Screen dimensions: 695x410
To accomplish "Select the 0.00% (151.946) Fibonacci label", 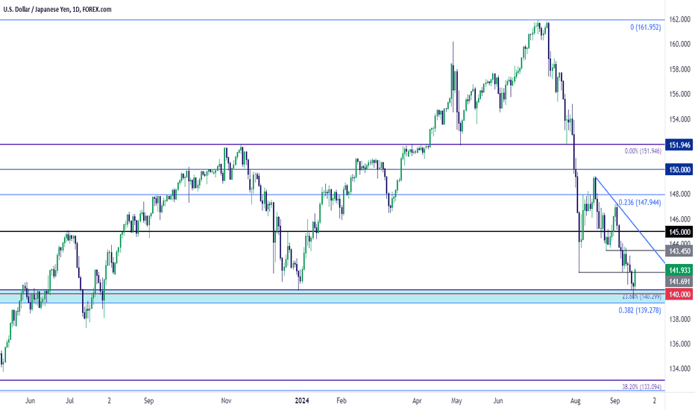I will pos(643,151).
